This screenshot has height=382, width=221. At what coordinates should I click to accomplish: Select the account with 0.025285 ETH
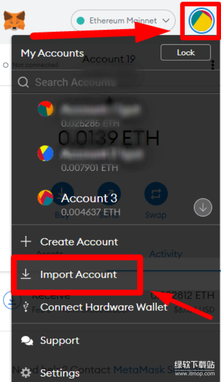(116, 114)
